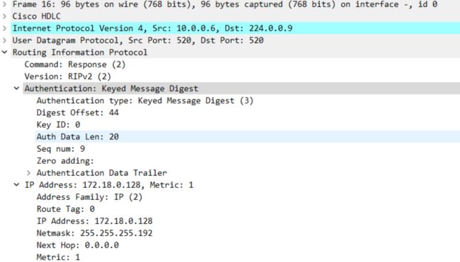Expand the Cisco HDLC section arrow
Viewport: 460px width, 262px height.
click(4, 16)
